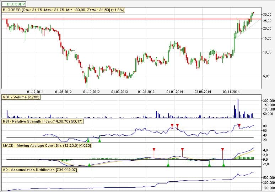The width and height of the screenshot is (275, 192).
Task: Click the 30,00 price axis label
Action: pos(267,14)
